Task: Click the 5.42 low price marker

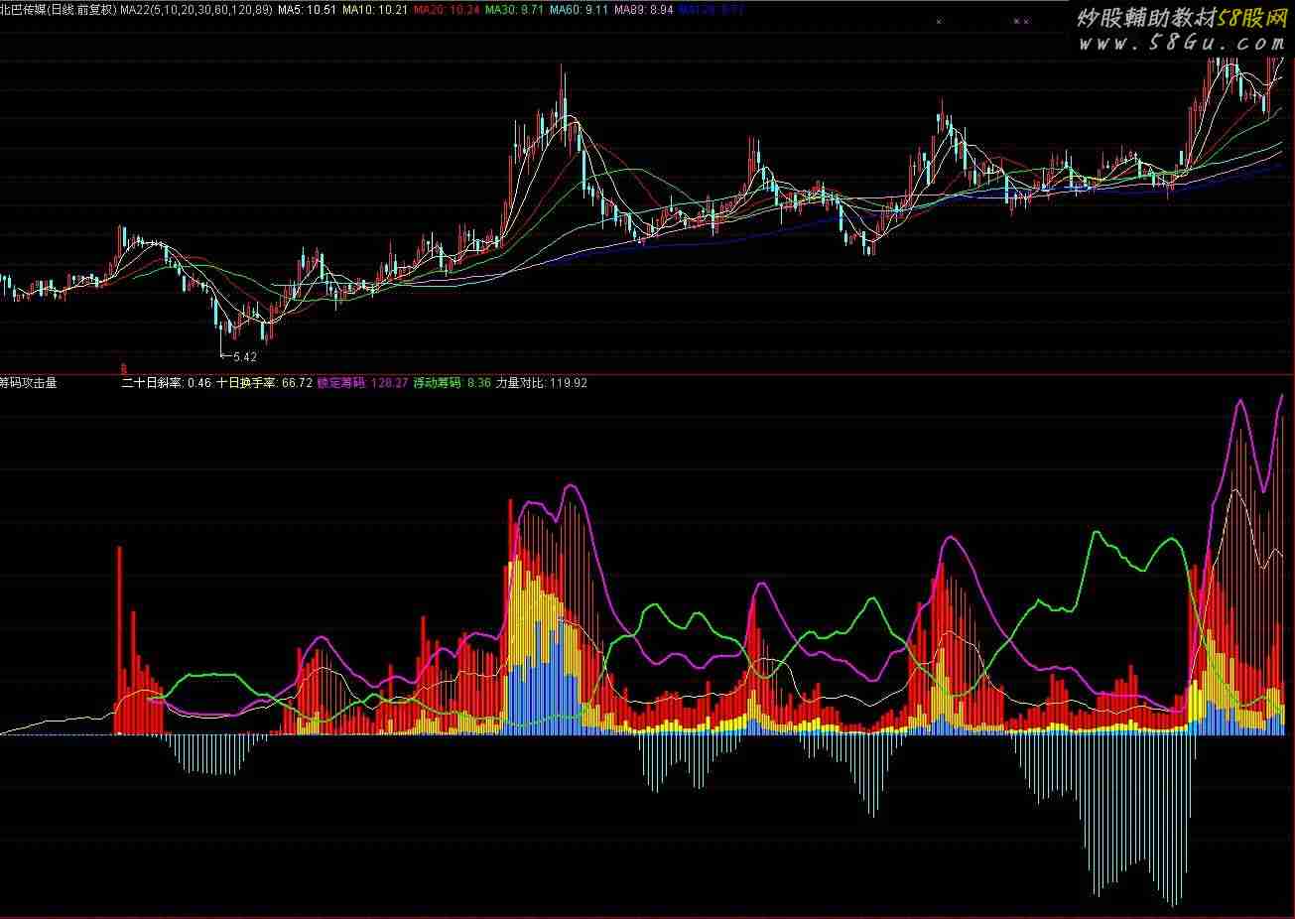Action: 243,356
